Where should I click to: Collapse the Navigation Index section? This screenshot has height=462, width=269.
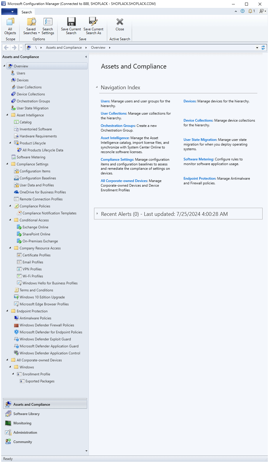(97, 87)
